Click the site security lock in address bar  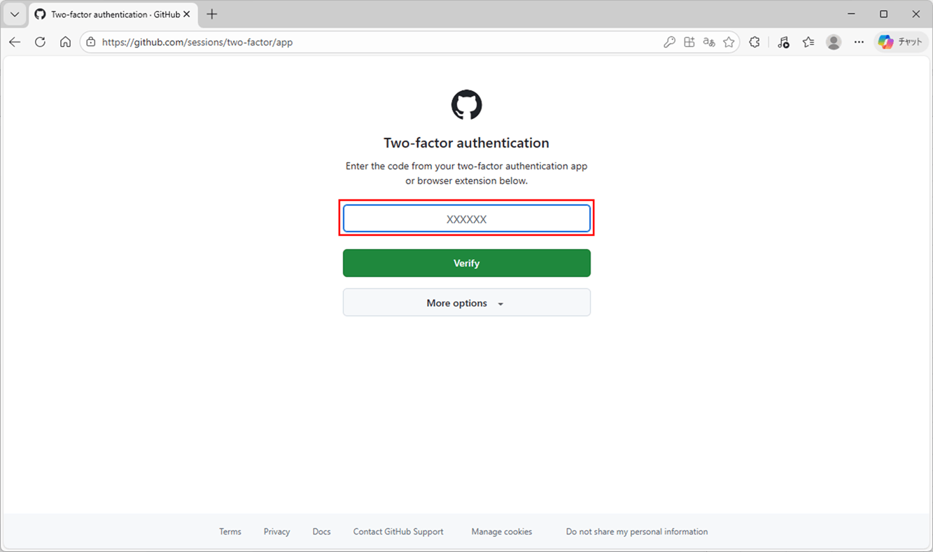(x=90, y=41)
